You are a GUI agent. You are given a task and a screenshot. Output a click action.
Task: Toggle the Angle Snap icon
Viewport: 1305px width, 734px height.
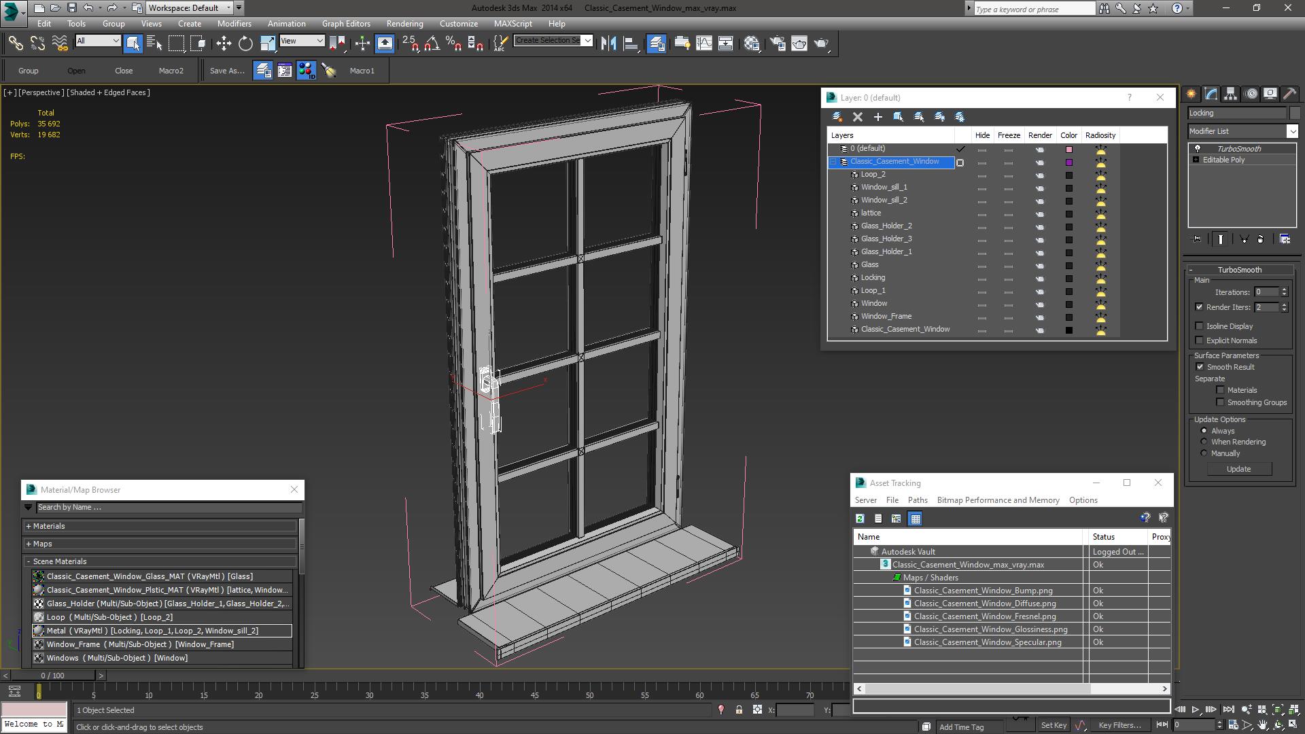[432, 43]
